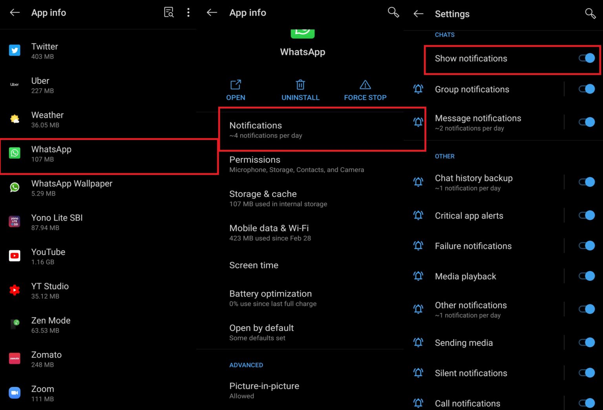Toggle Failure notifications switch

587,246
